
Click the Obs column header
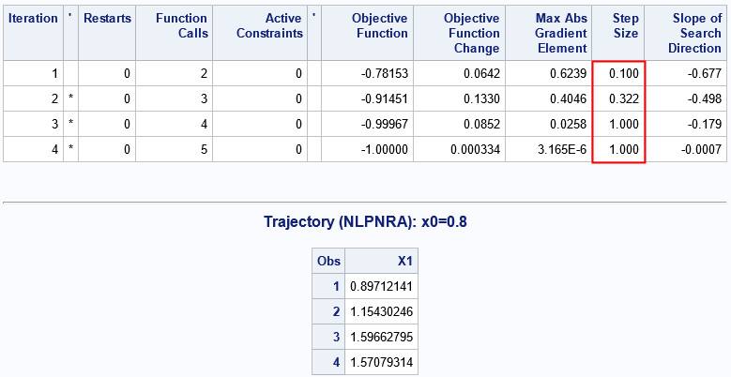[x=329, y=261]
